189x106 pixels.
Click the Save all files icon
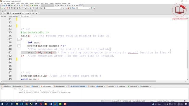point(9,5)
